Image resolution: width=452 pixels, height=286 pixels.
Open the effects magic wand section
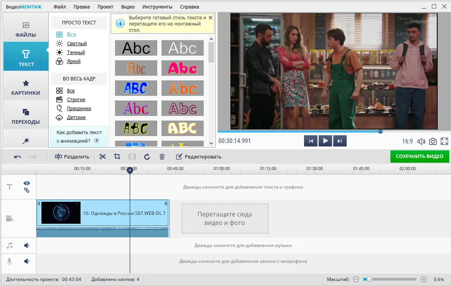(26, 141)
